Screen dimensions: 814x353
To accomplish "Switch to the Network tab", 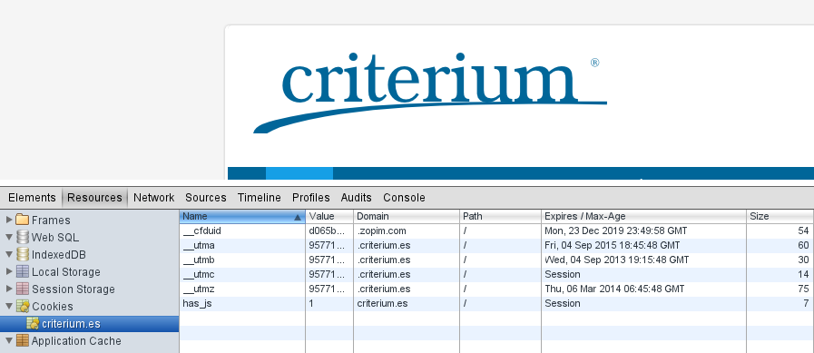I will (x=153, y=198).
